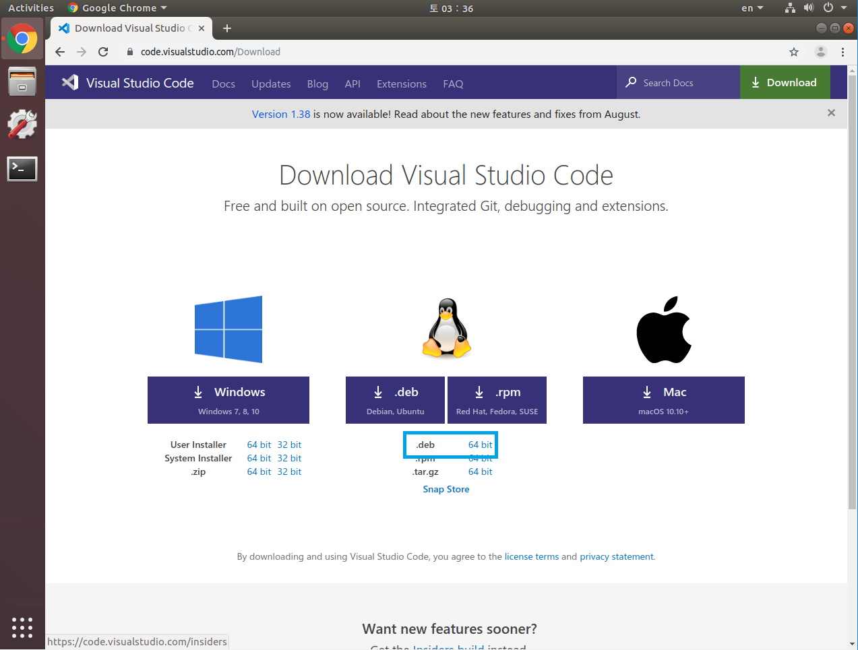Open network status icon in top bar
This screenshot has height=650, width=858.
point(790,8)
